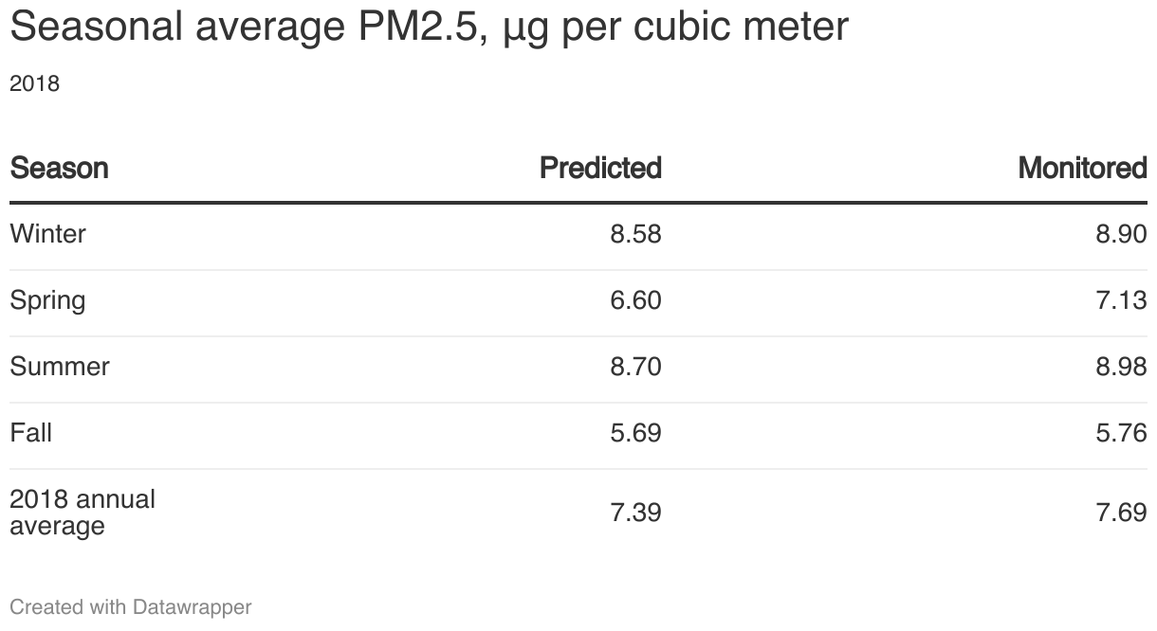Image resolution: width=1157 pixels, height=631 pixels.
Task: Select the Fall row label
Action: [x=30, y=433]
